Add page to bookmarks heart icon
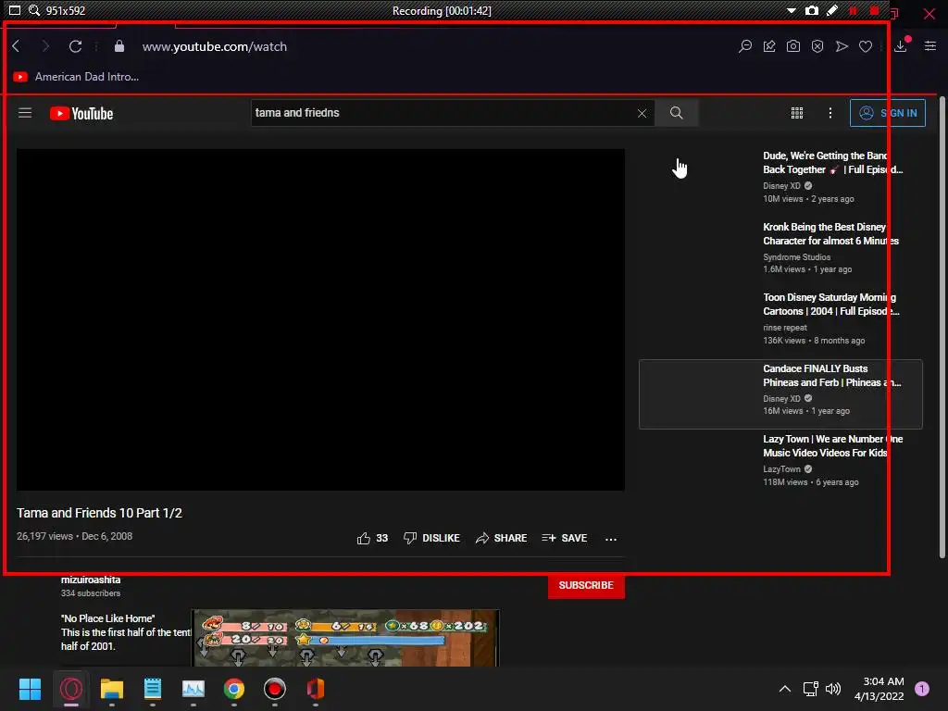Screen dimensions: 948x711 tap(866, 46)
